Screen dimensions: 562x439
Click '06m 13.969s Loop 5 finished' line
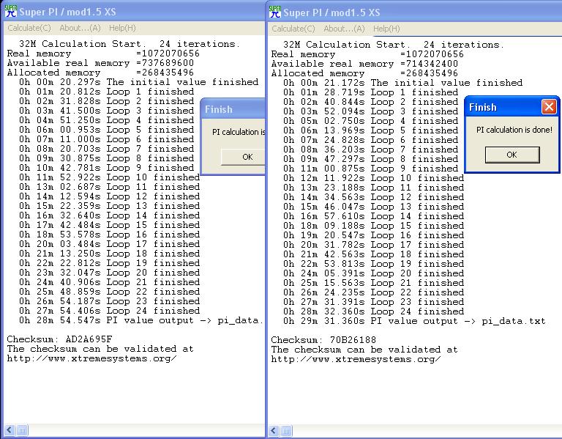point(370,130)
